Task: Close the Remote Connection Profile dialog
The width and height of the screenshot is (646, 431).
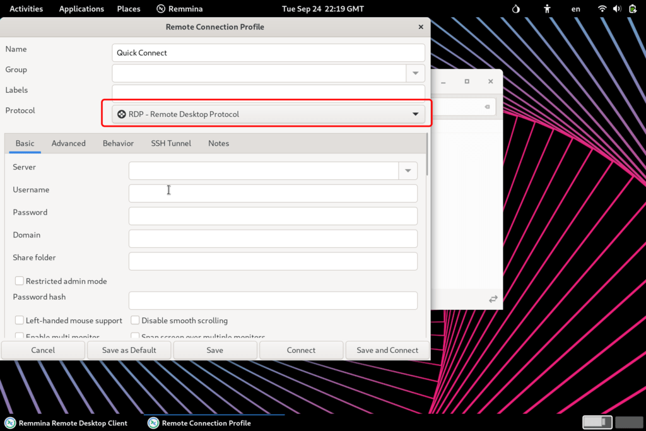Action: [421, 27]
